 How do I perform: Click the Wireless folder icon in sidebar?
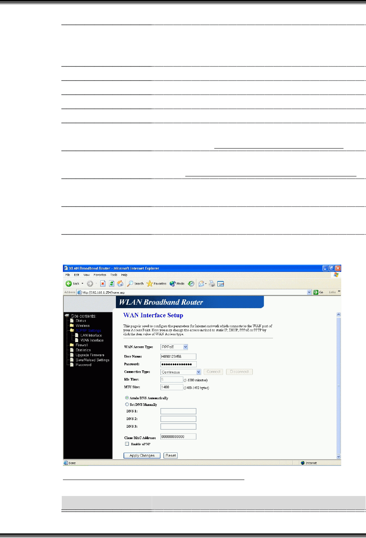point(72,326)
